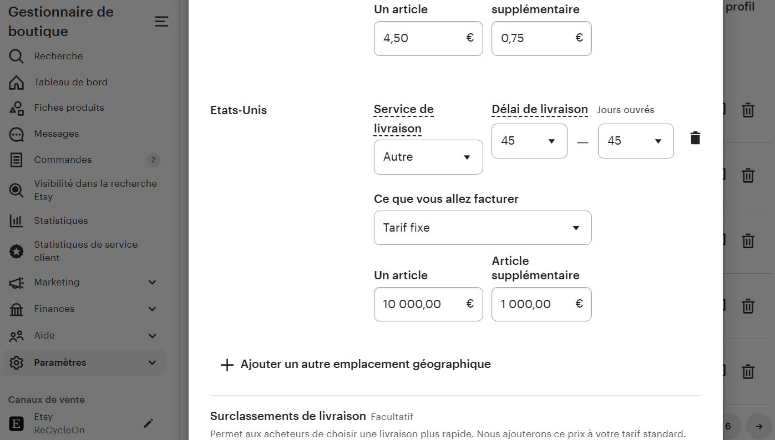The image size is (775, 440).
Task: Click the 1 000,00 additional article field
Action: click(535, 304)
